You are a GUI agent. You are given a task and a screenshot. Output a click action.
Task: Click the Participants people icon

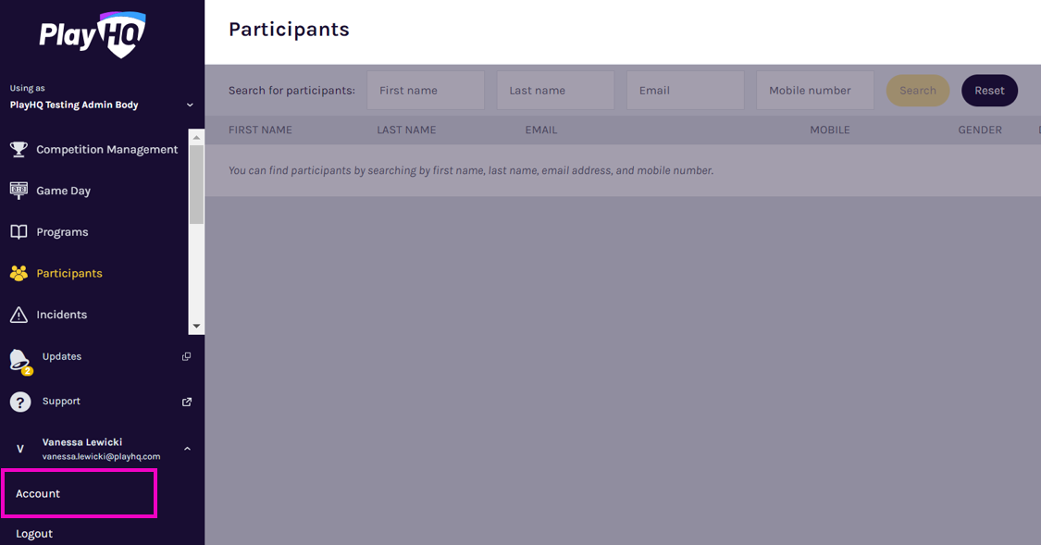(x=19, y=273)
